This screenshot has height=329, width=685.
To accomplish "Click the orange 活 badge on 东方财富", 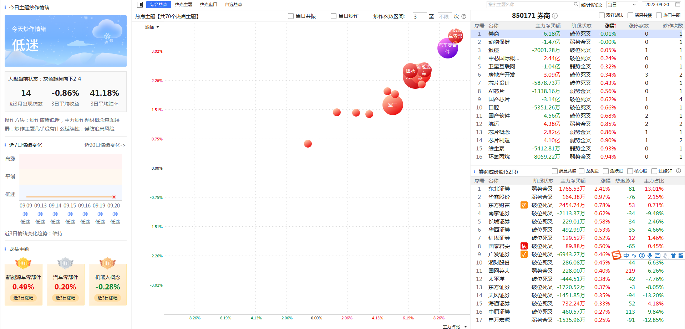I will [524, 205].
